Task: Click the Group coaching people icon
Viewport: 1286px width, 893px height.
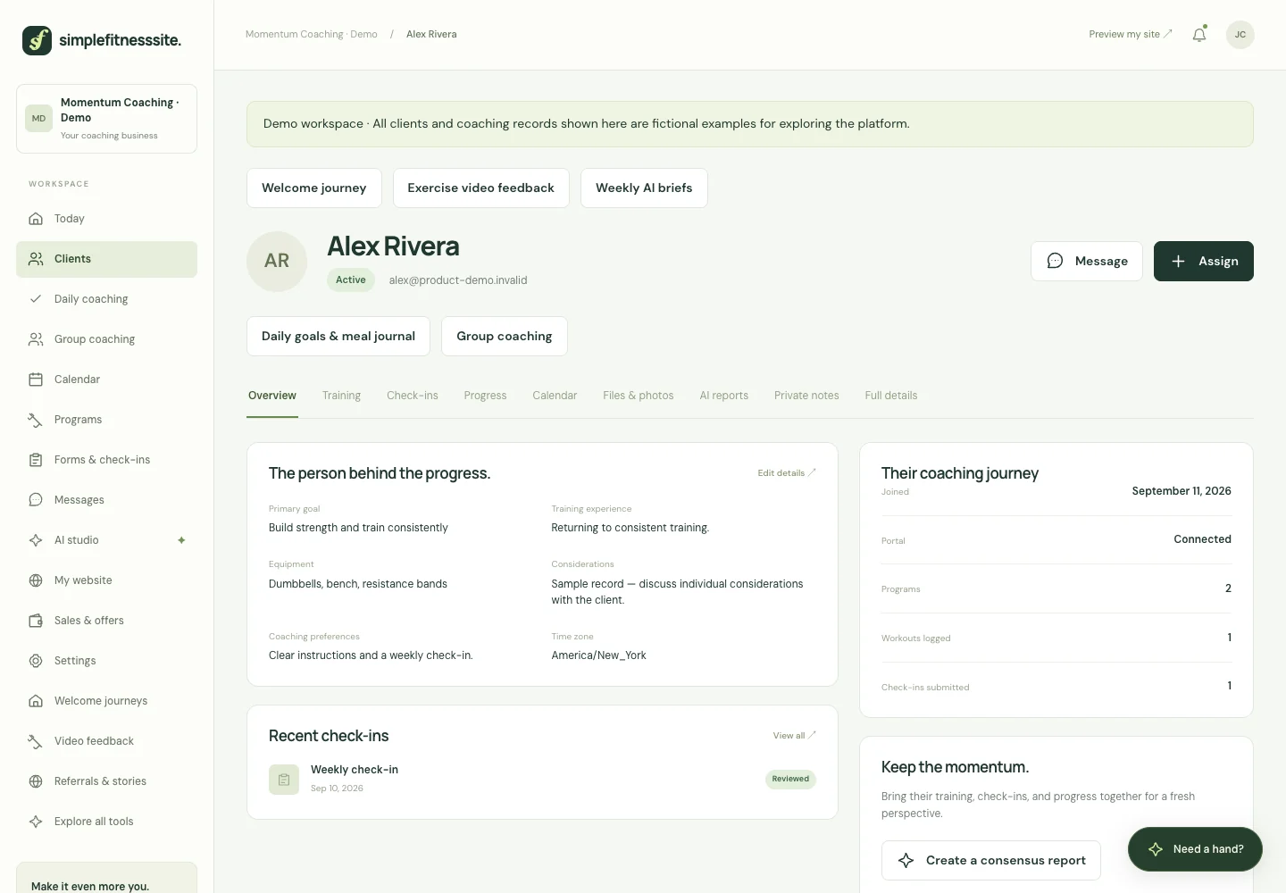Action: point(36,339)
